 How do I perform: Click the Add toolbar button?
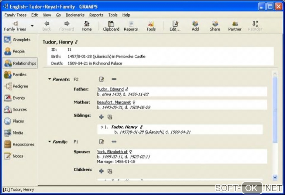(x=195, y=26)
